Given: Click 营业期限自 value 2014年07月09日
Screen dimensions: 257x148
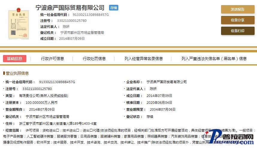Looking at the screenshot, I should point(42,109).
